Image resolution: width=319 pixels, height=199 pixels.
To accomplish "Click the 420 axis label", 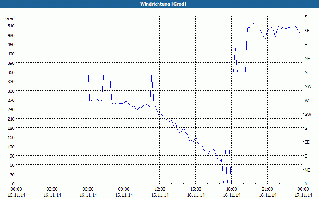I will click(11, 54).
